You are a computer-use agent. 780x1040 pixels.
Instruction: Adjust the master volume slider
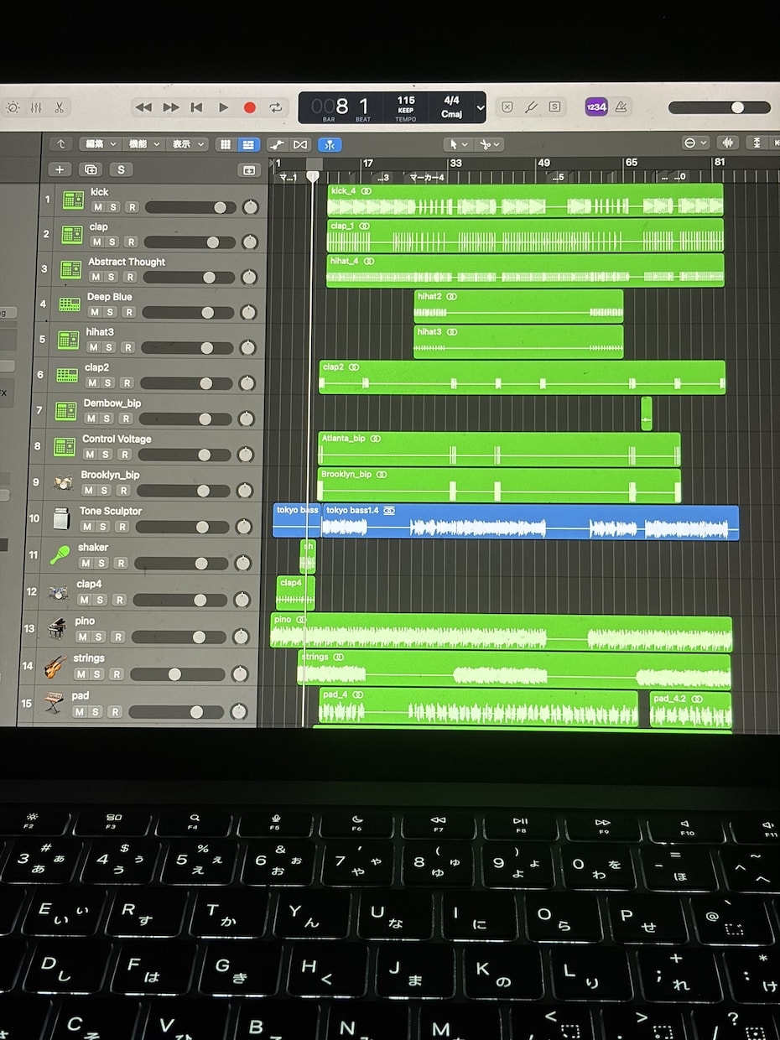719,107
